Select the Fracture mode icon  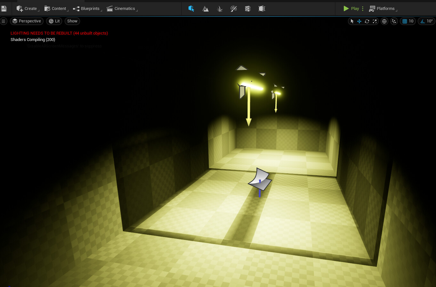(x=248, y=9)
